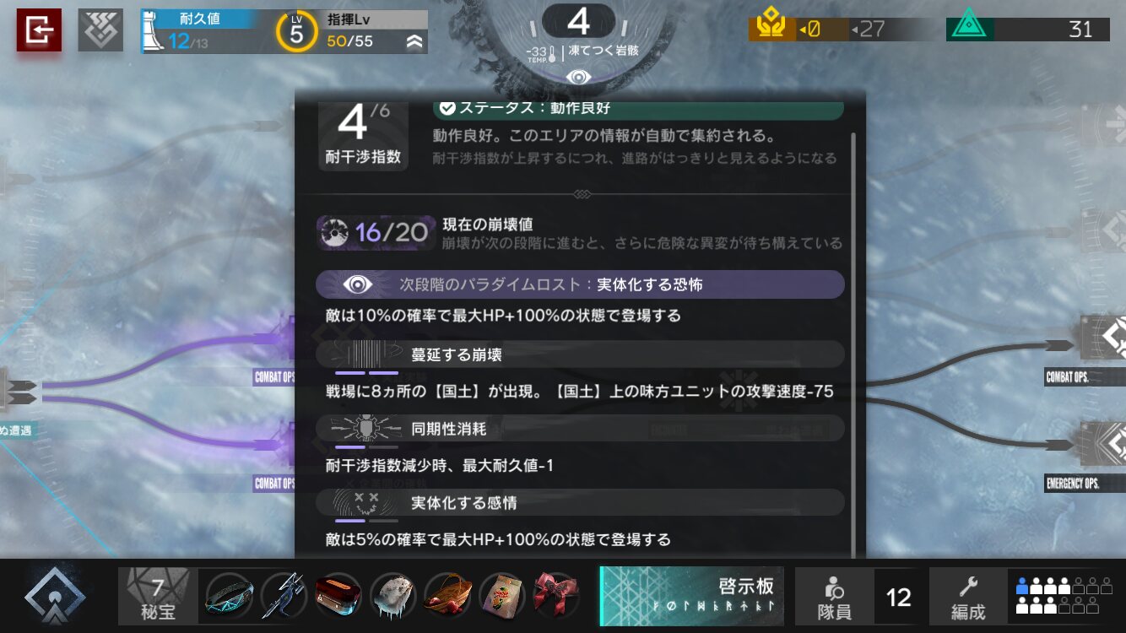Inspect the icy rock relic icon
The height and width of the screenshot is (633, 1126).
click(392, 596)
